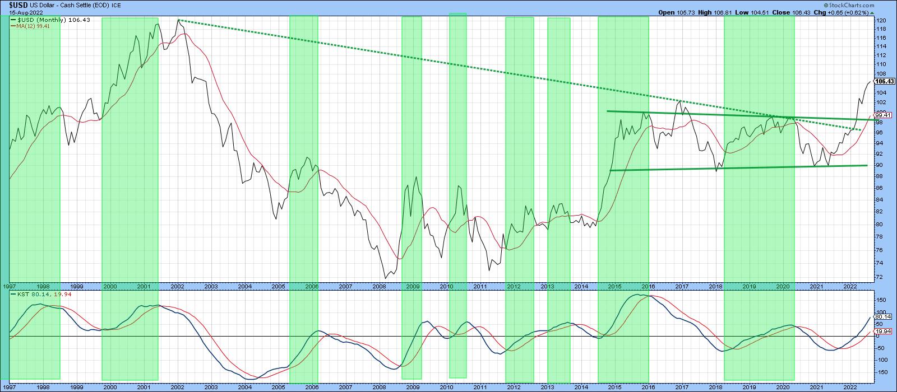Click the $USD (Monthly) legend line marker
This screenshot has width=897, height=392.
[x=13, y=20]
